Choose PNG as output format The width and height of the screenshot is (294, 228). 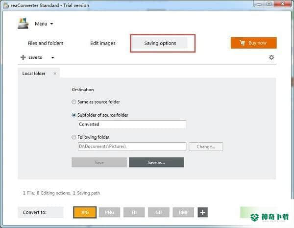[x=109, y=212]
